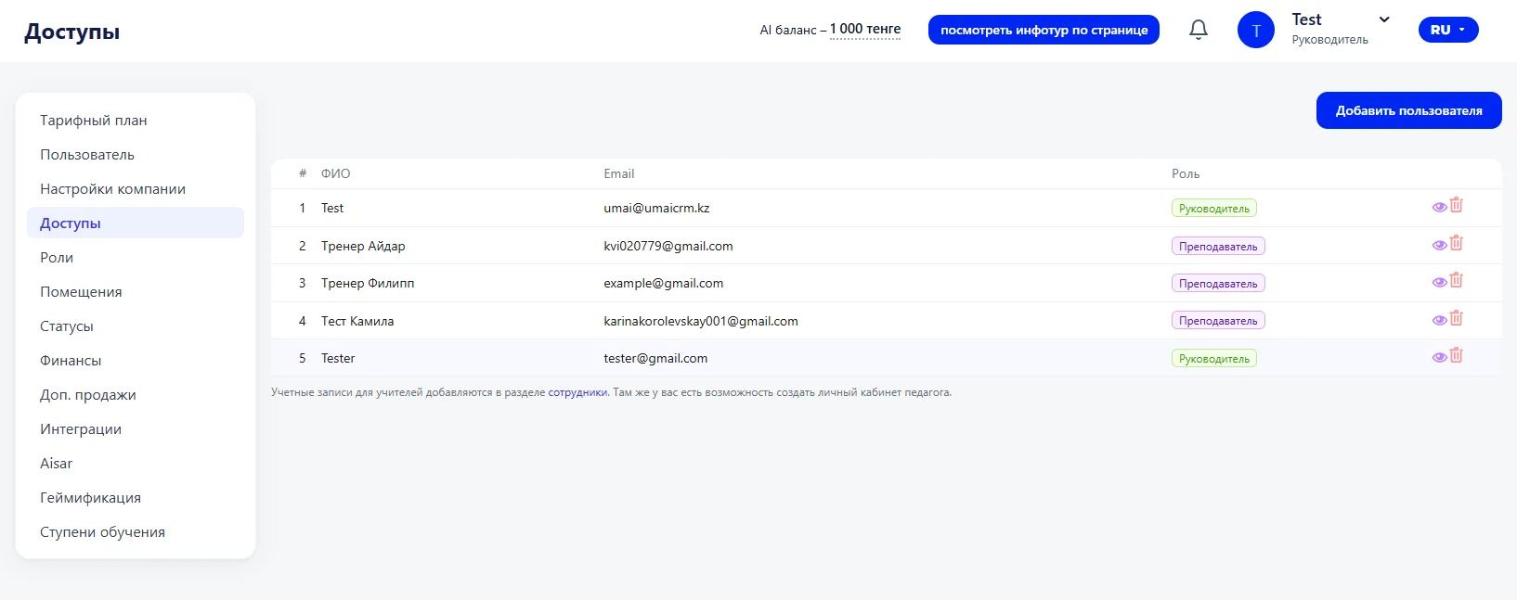This screenshot has height=600, width=1517.
Task: View access details for Тренер Филипп
Action: click(x=1440, y=282)
